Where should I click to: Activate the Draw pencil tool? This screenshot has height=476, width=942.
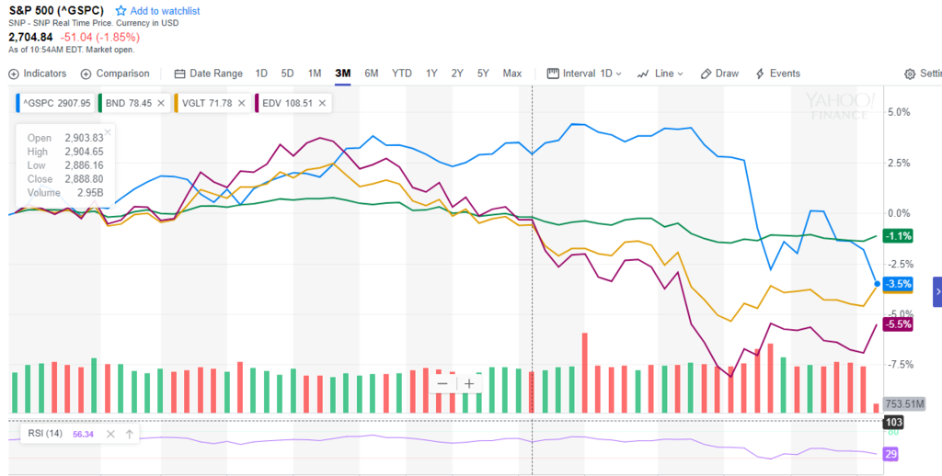pyautogui.click(x=719, y=74)
